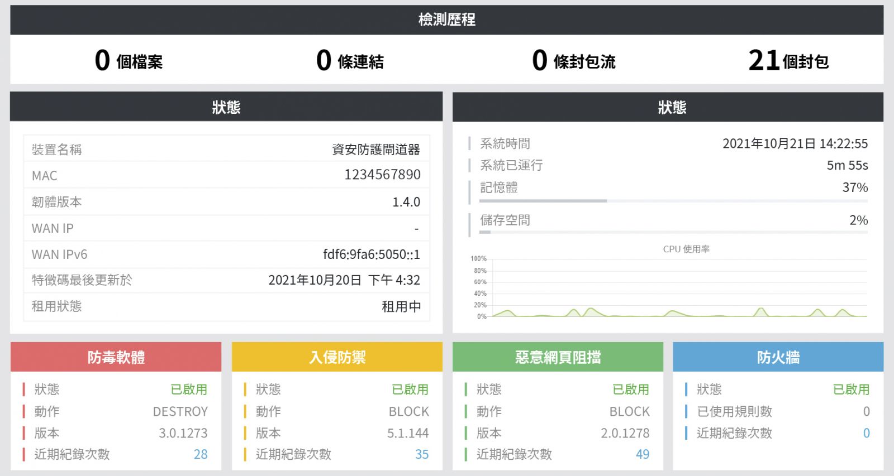Select the 0 條連結 counter
Screen dimensions: 894x476
pyautogui.click(x=350, y=60)
